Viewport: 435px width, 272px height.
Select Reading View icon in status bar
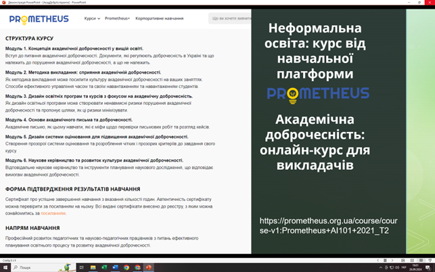421,260
